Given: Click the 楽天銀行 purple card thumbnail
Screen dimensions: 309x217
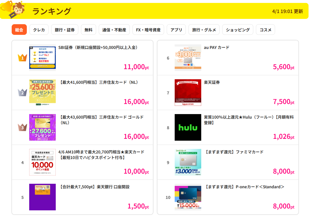Looking at the screenshot, I should [42, 197].
